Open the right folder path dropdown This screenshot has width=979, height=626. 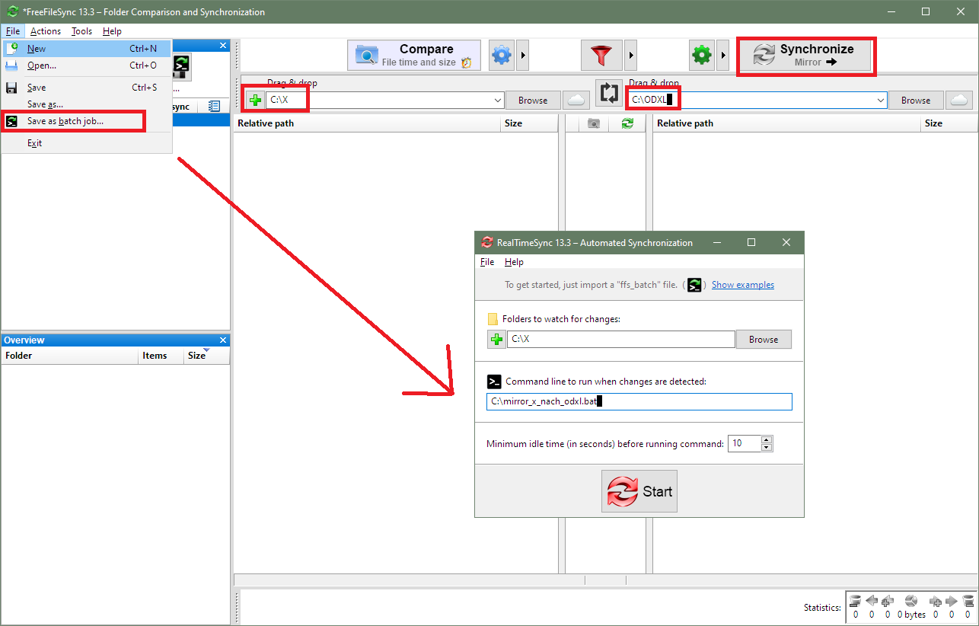point(882,100)
